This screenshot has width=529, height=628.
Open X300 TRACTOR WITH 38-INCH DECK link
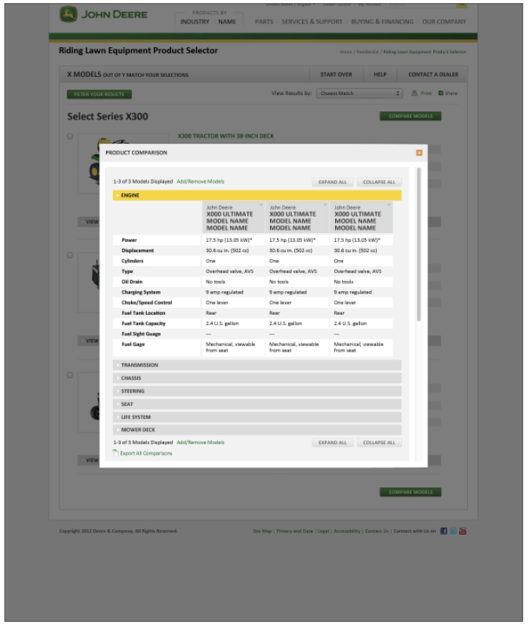point(226,136)
